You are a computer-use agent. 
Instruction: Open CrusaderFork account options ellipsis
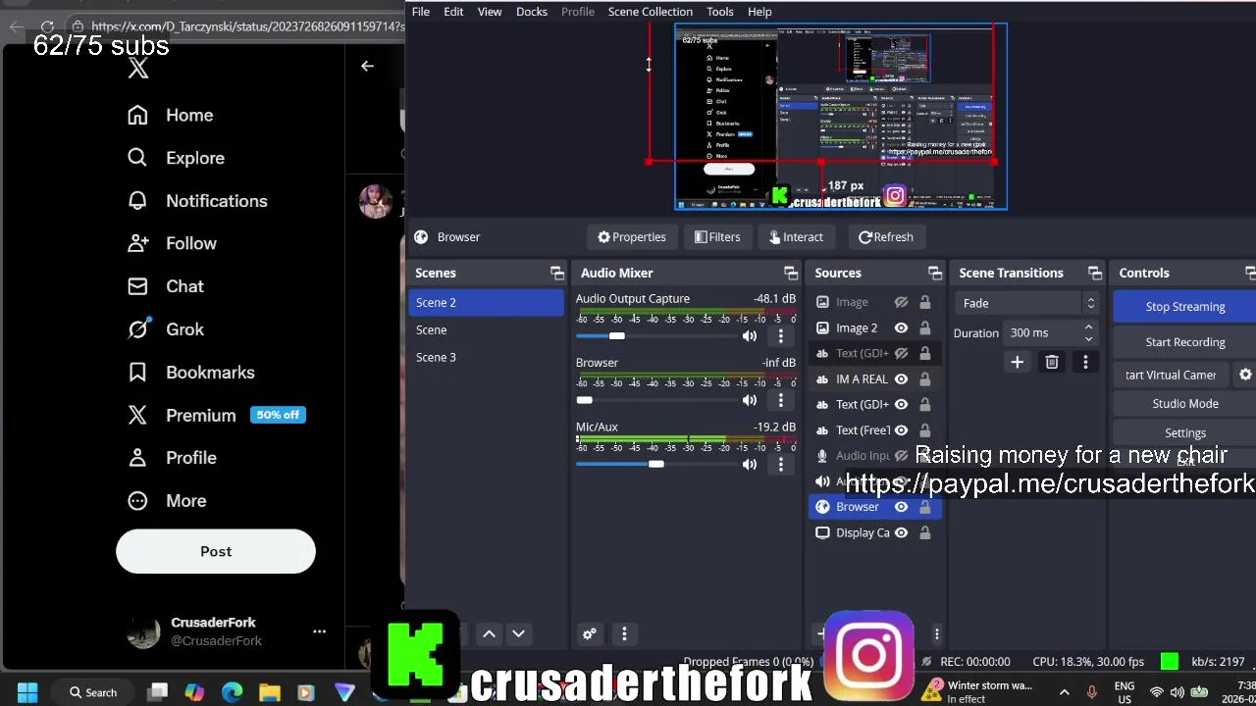pyautogui.click(x=319, y=631)
